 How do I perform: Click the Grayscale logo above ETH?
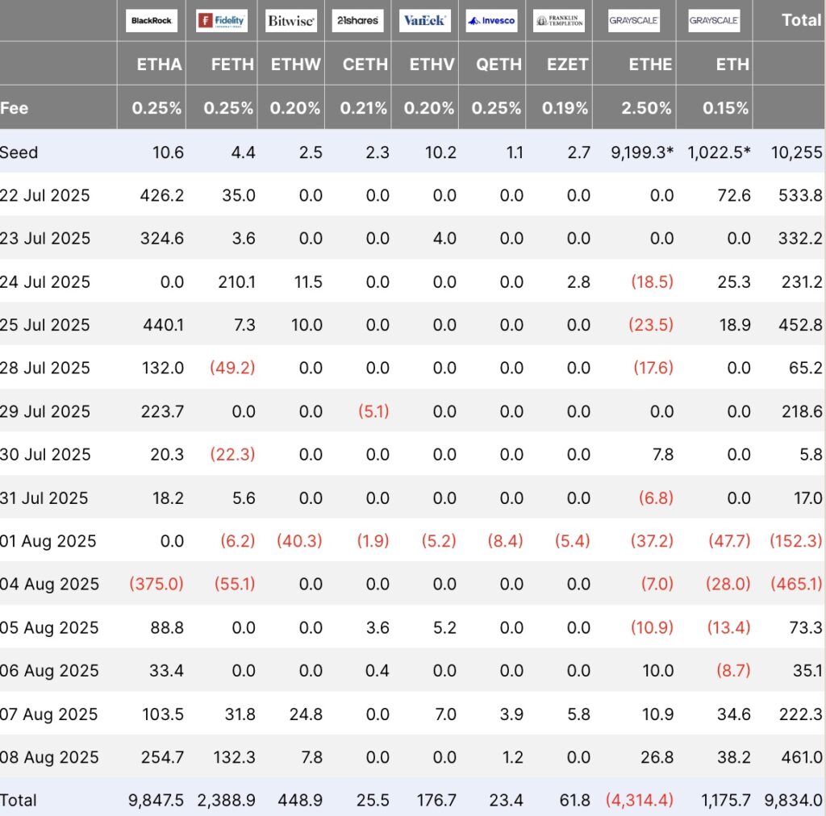click(714, 20)
